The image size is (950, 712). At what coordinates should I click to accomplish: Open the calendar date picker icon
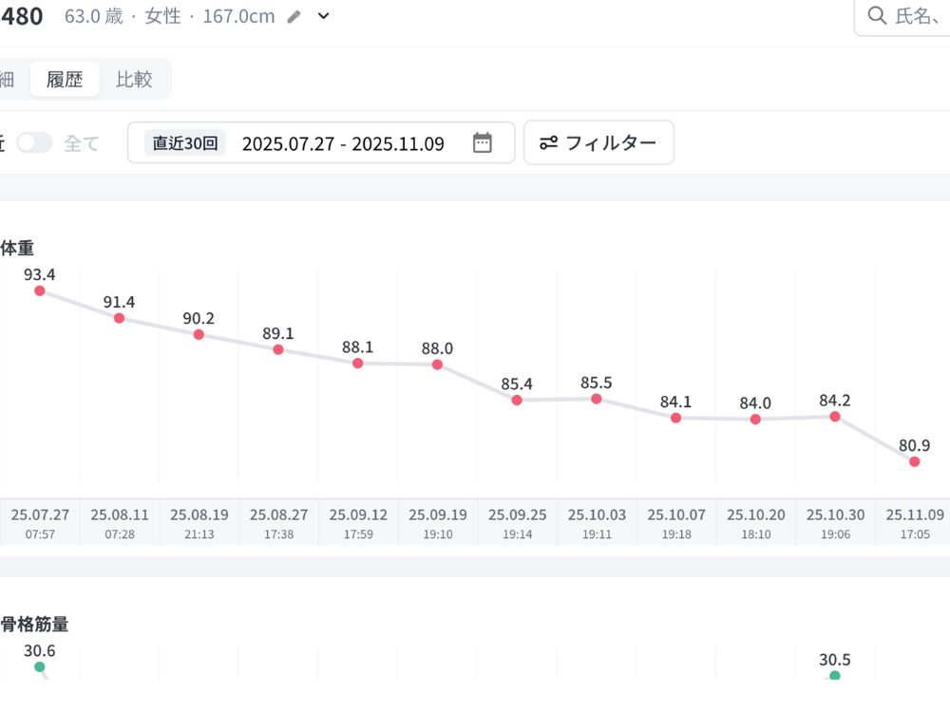point(483,142)
